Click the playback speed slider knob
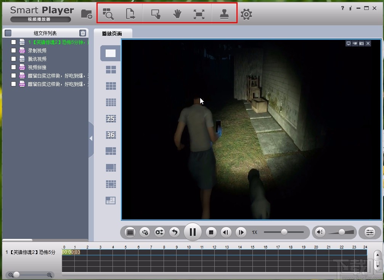The width and height of the screenshot is (384, 280). (x=284, y=232)
